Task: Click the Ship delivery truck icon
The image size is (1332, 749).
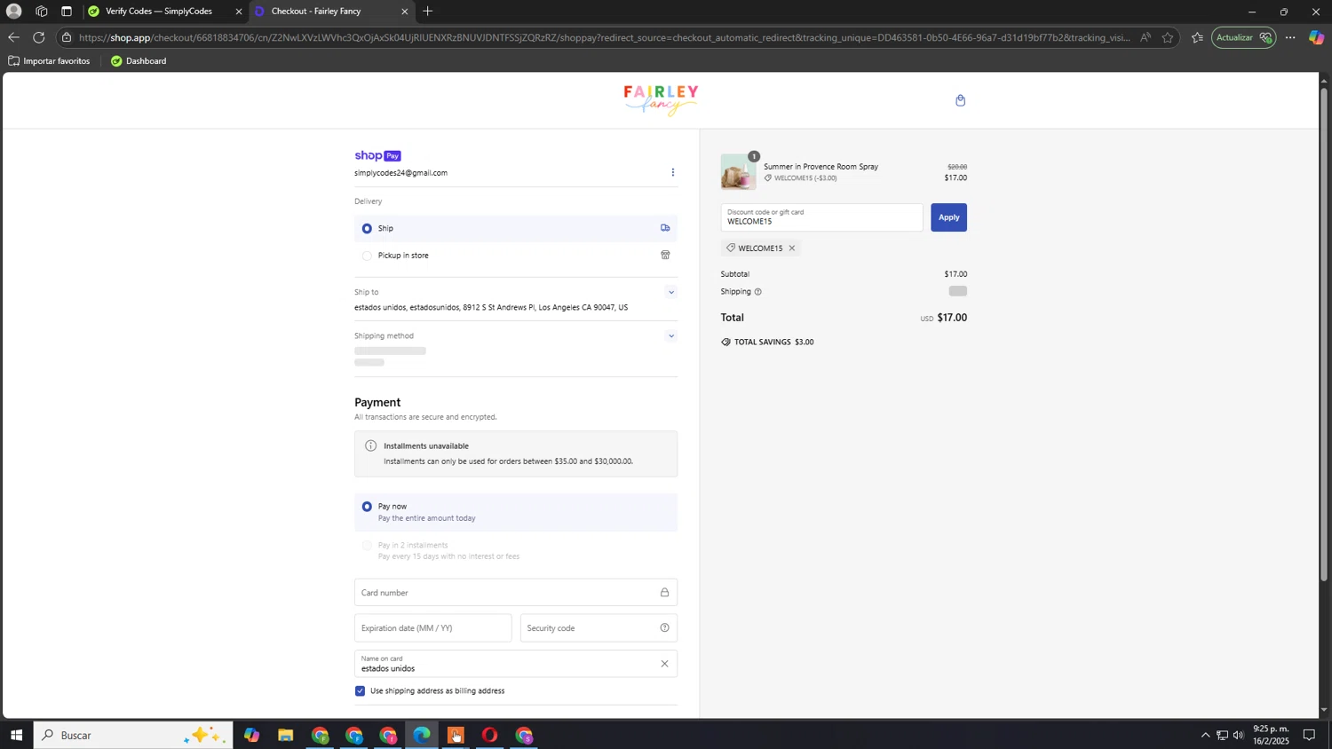Action: 665,228
